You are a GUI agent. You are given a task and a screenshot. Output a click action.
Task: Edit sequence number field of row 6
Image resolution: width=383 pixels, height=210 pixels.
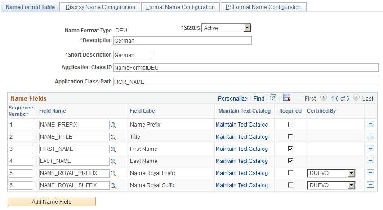(x=21, y=185)
